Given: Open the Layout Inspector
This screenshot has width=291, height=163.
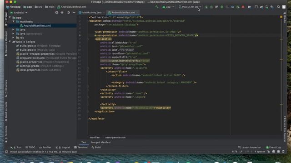Looking at the screenshot, I should pos(250,148).
